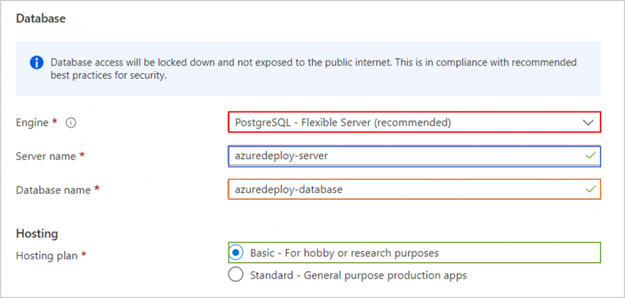Click the green checkmark in Database name field
The width and height of the screenshot is (625, 298).
(591, 190)
